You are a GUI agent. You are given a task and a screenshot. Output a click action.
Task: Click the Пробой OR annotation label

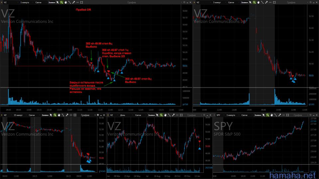click(83, 10)
